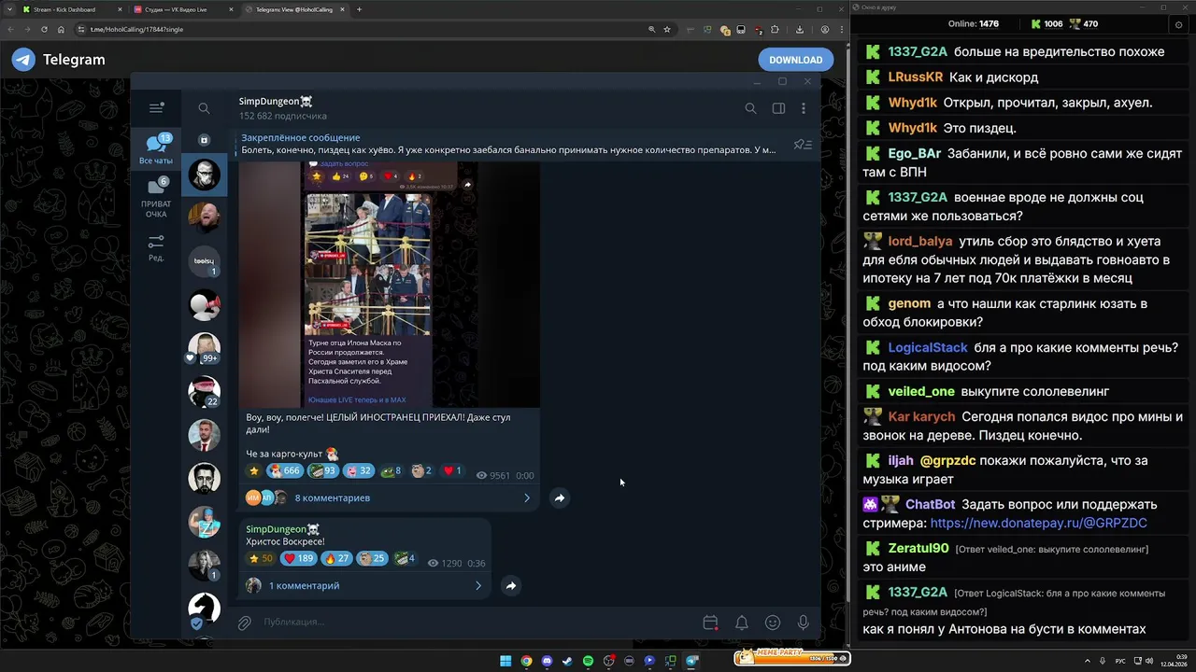1196x672 pixels.
Task: Toggle the bear reaction with 25
Action: 372,559
